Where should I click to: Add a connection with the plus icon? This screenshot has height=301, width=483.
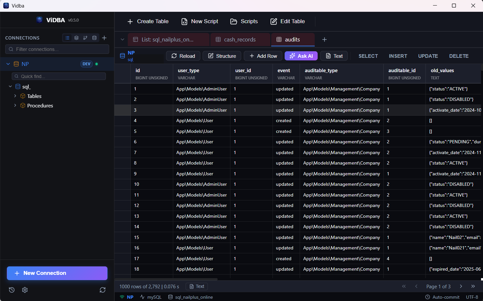[104, 38]
